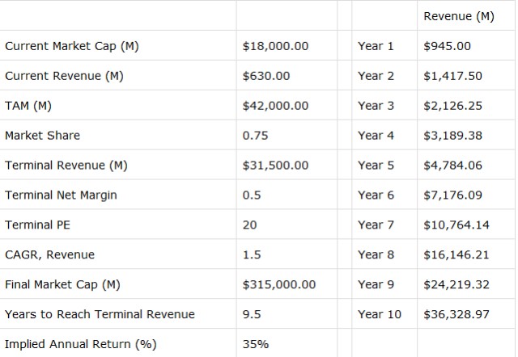This screenshot has width=518, height=357.
Task: Click the Implied Annual Return value 35%
Action: [x=255, y=344]
